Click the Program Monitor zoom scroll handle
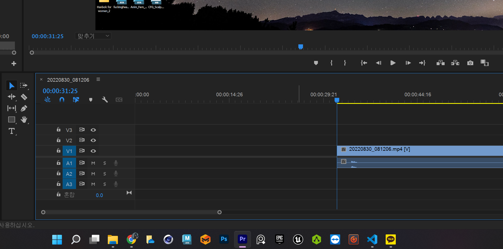The width and height of the screenshot is (503, 249). tap(32, 52)
